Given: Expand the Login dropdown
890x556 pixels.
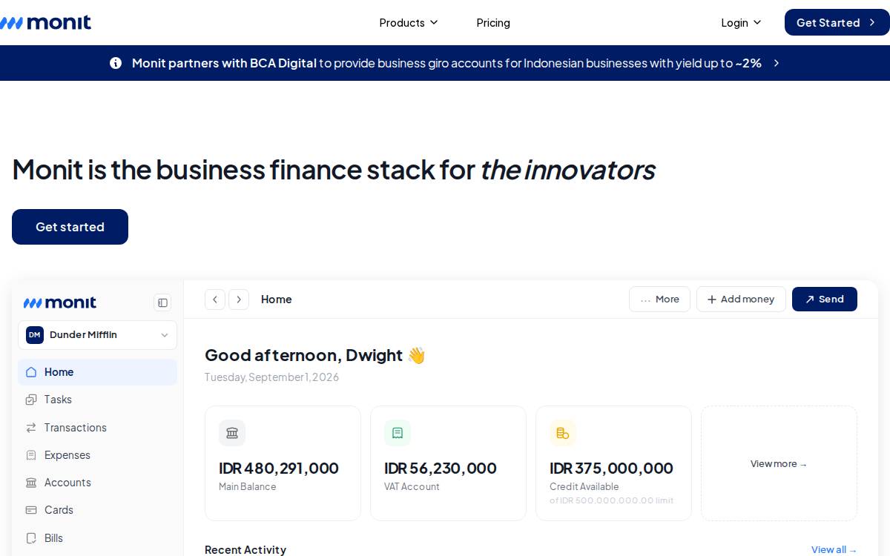Looking at the screenshot, I should point(741,23).
